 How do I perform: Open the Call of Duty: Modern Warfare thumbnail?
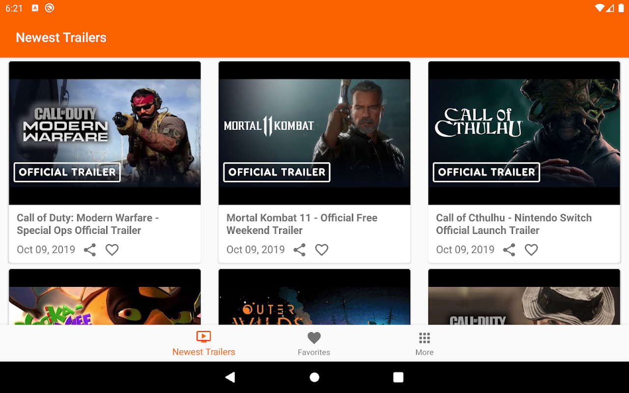(x=105, y=133)
